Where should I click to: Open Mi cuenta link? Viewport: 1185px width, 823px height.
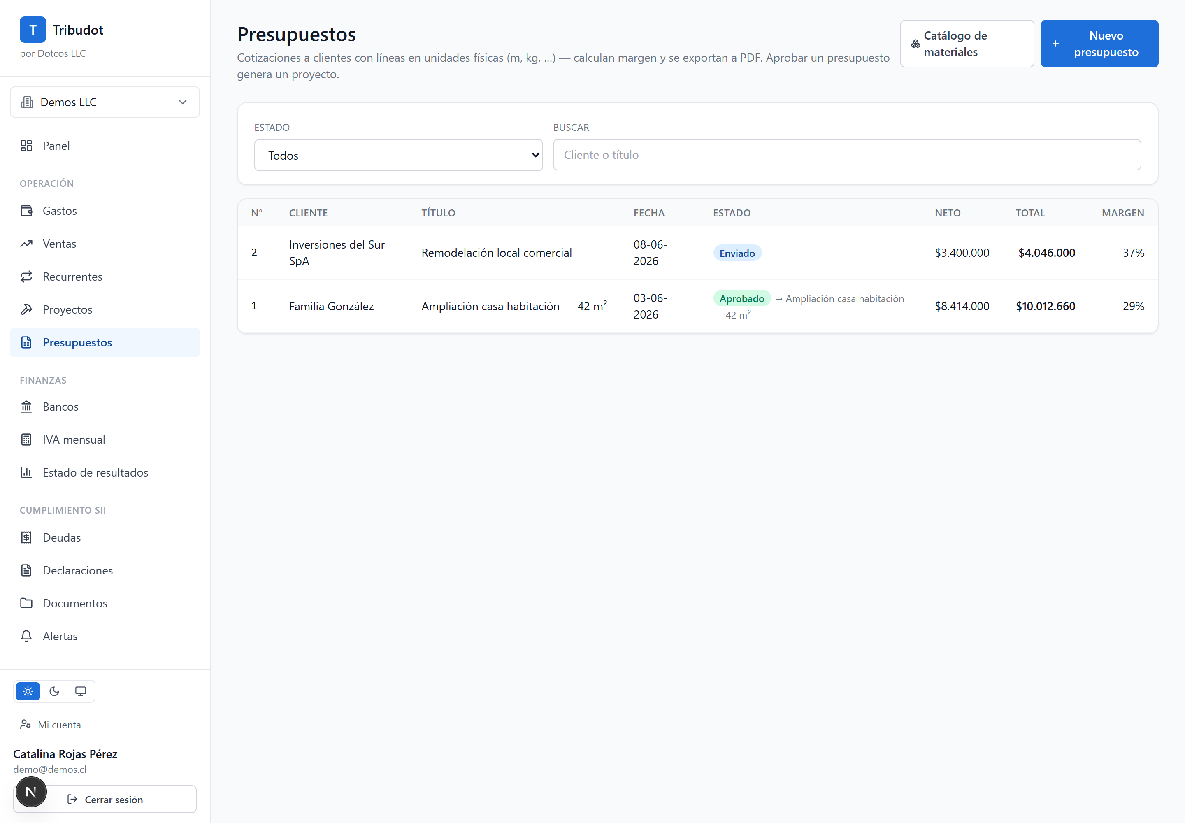point(51,725)
